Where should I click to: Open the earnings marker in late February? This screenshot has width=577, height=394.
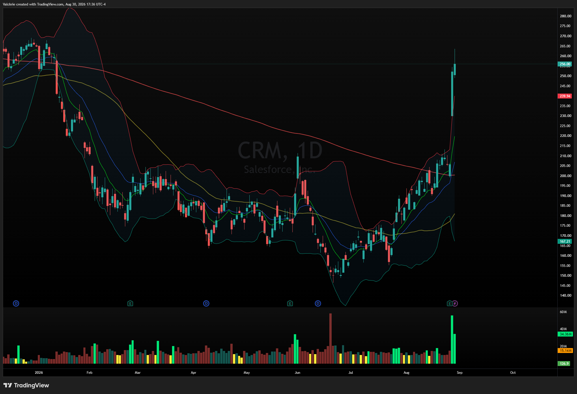130,303
